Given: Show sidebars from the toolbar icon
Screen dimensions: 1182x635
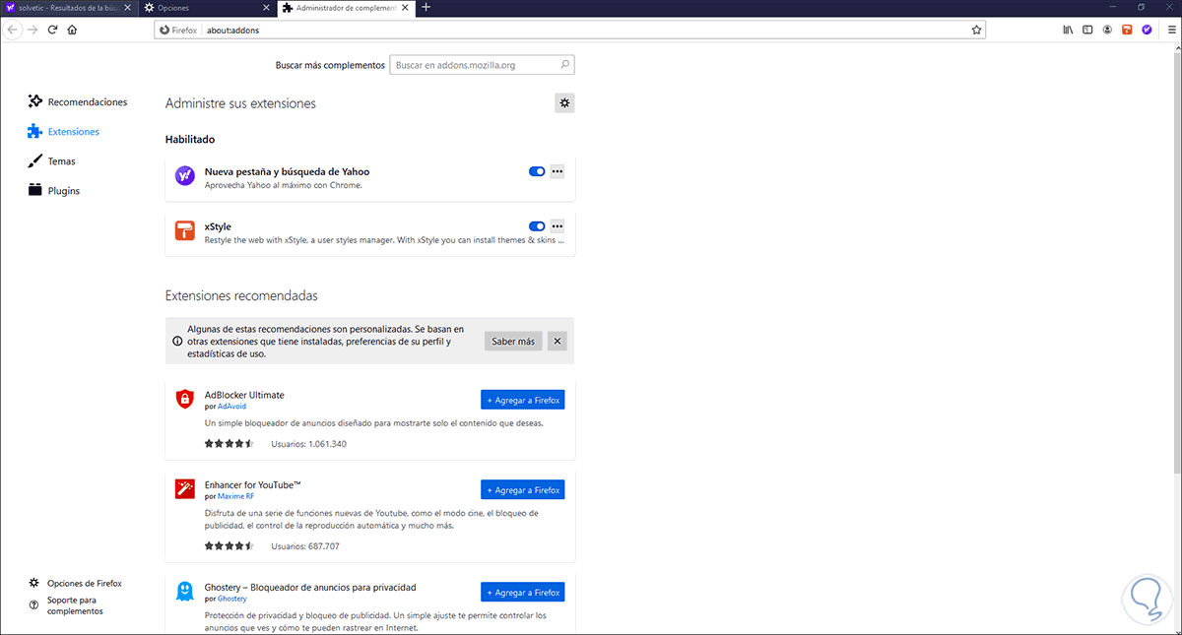Looking at the screenshot, I should pyautogui.click(x=1087, y=30).
